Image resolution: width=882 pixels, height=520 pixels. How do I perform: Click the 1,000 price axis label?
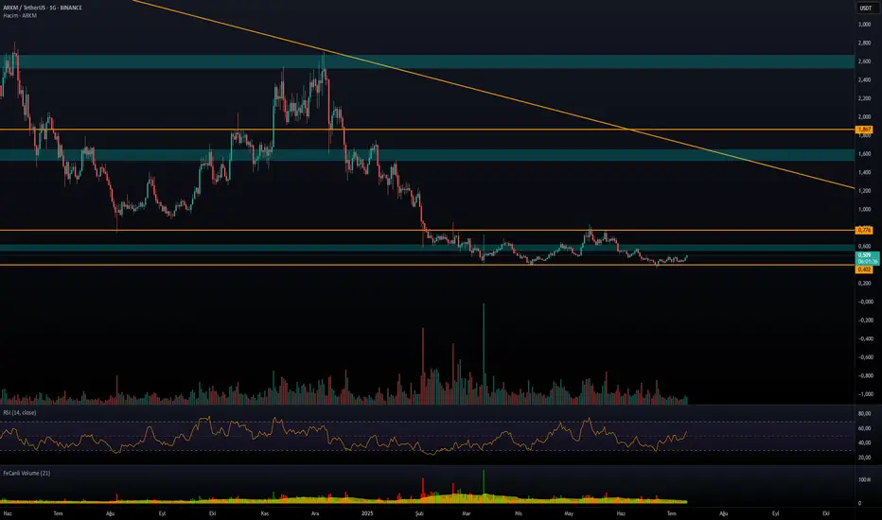(x=865, y=209)
